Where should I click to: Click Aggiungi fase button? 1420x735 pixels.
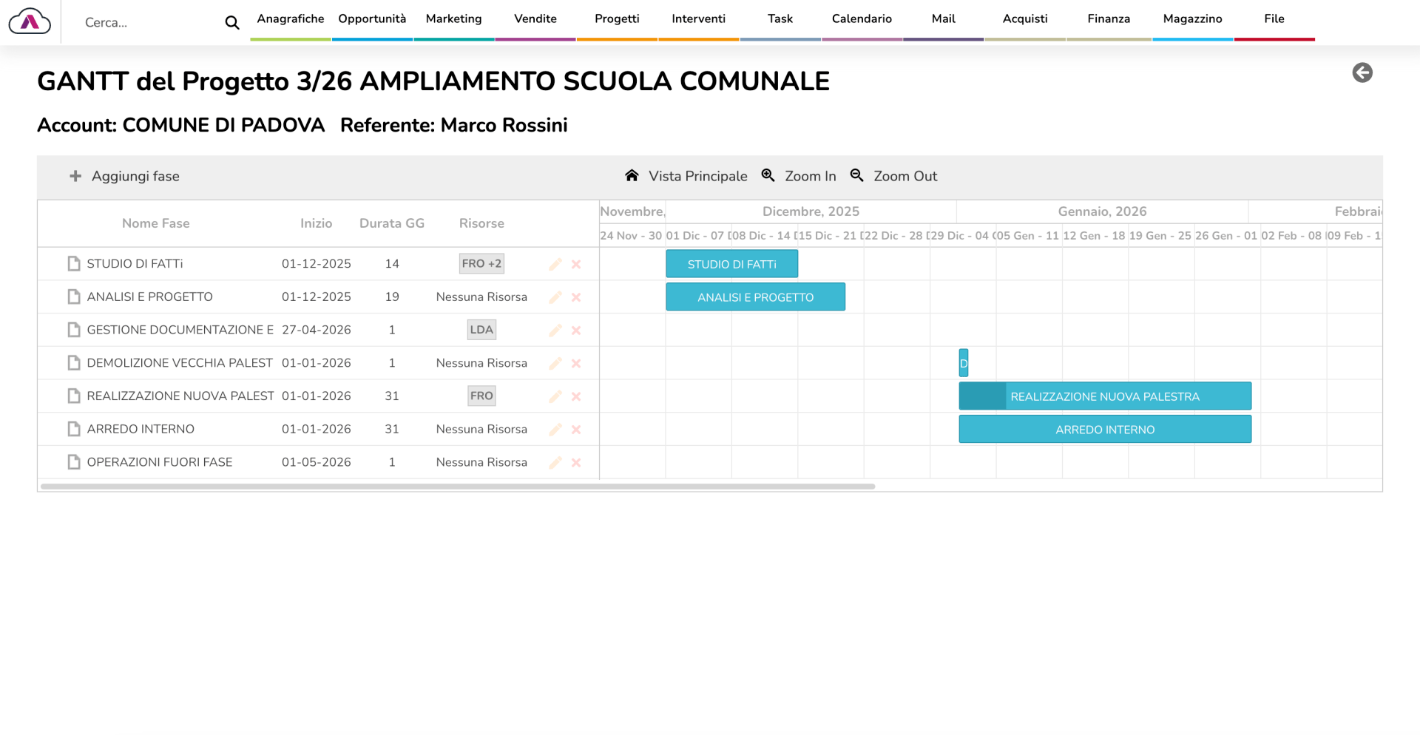[x=125, y=176]
